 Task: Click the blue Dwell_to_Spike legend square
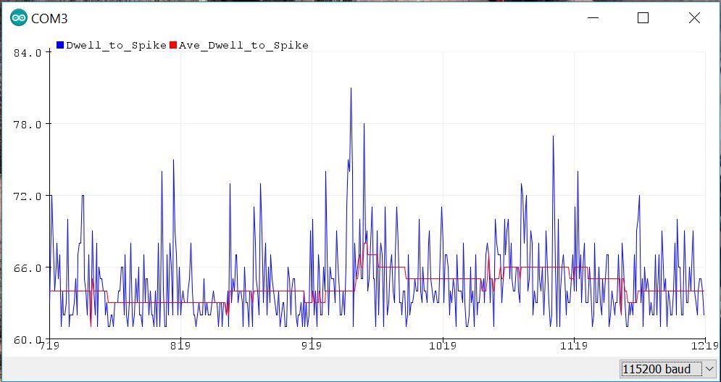60,45
